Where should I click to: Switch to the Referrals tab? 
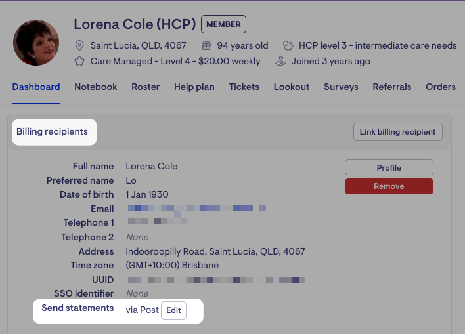pos(391,87)
